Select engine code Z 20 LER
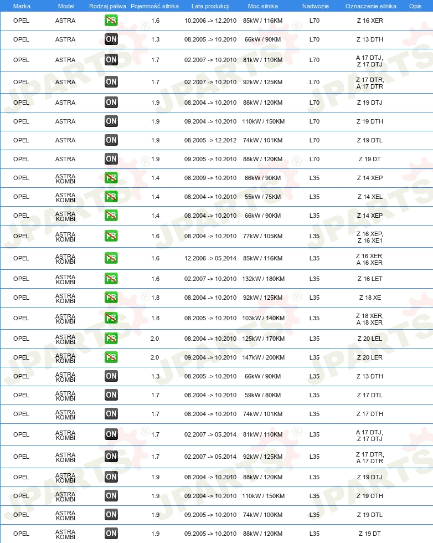This screenshot has width=433, height=543. [x=370, y=357]
